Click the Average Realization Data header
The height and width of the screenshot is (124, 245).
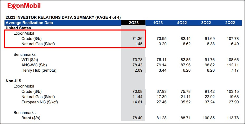pyautogui.click(x=29, y=23)
